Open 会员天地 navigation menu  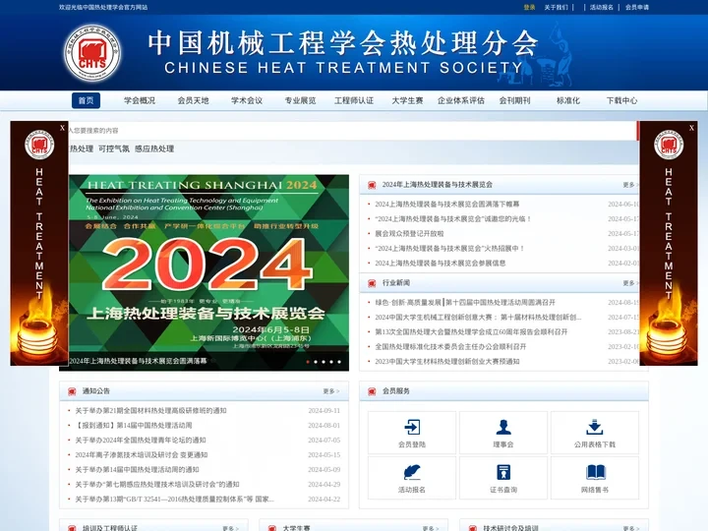click(x=194, y=100)
